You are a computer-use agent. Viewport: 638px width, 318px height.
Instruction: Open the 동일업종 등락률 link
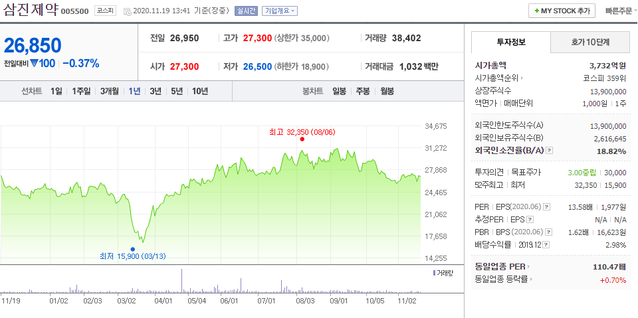click(501, 279)
